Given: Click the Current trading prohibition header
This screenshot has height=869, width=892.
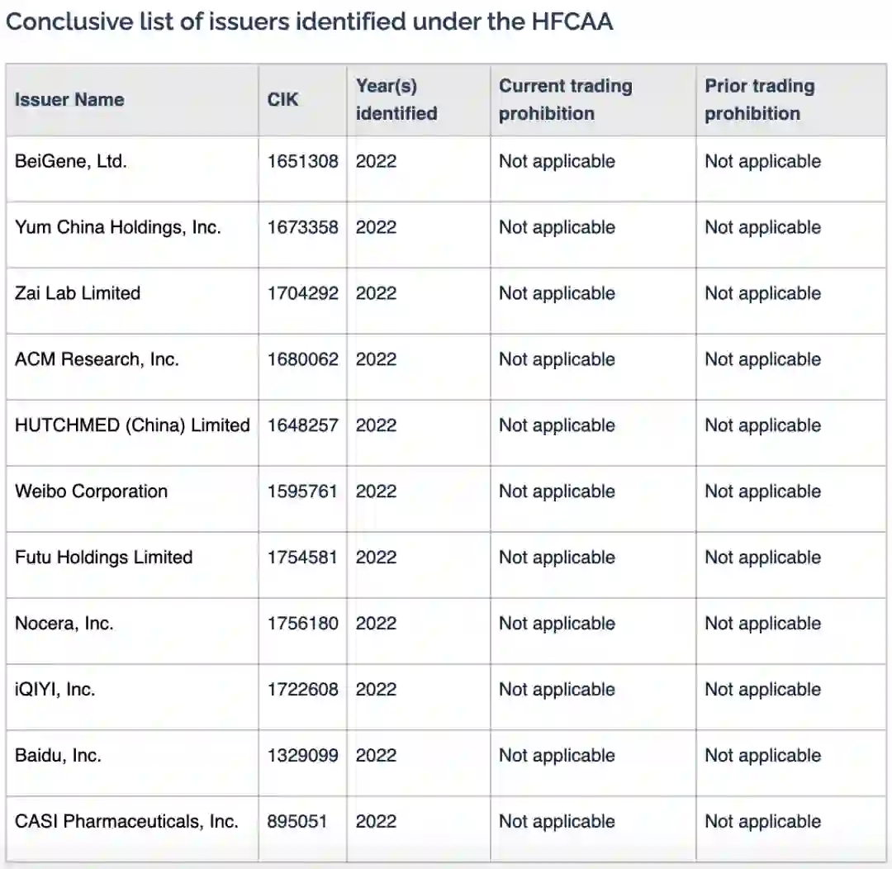Looking at the screenshot, I should click(566, 100).
